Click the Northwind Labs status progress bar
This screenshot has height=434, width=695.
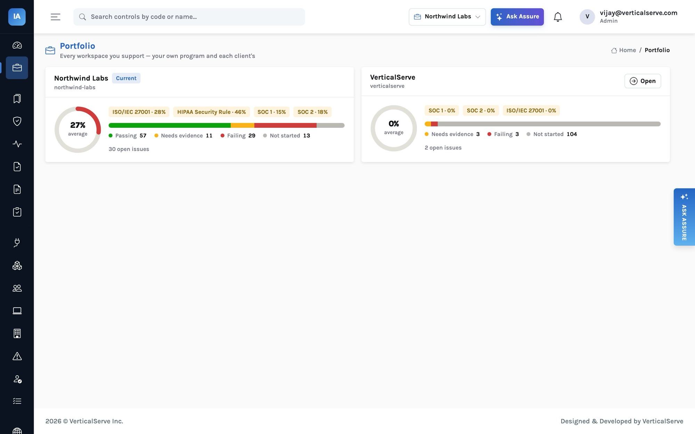coord(227,125)
